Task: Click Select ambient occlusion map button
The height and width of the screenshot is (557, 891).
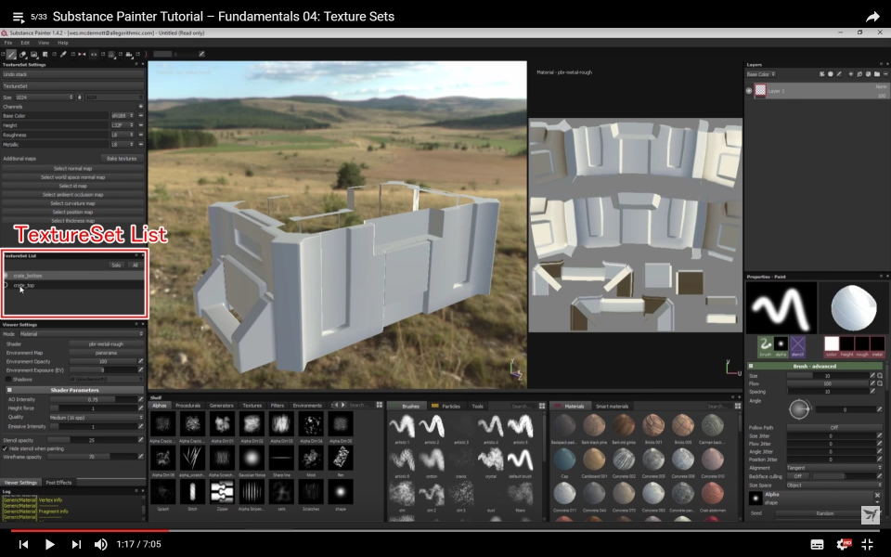Action: point(72,194)
